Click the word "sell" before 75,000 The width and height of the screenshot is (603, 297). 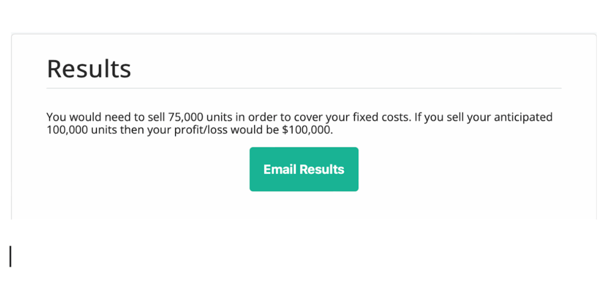pos(155,117)
